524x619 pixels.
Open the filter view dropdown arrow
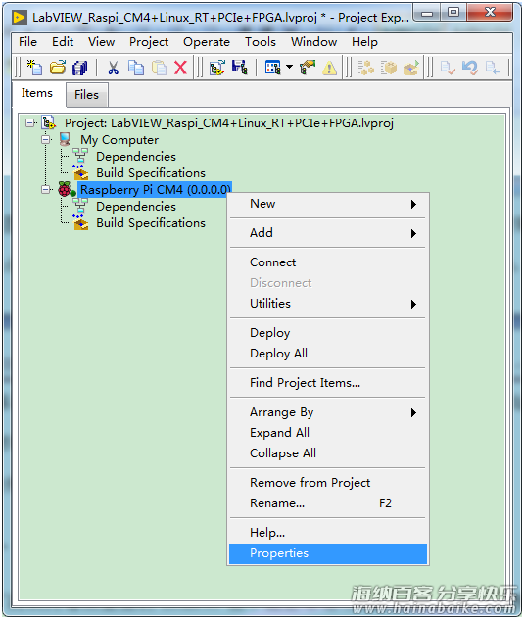pos(290,67)
